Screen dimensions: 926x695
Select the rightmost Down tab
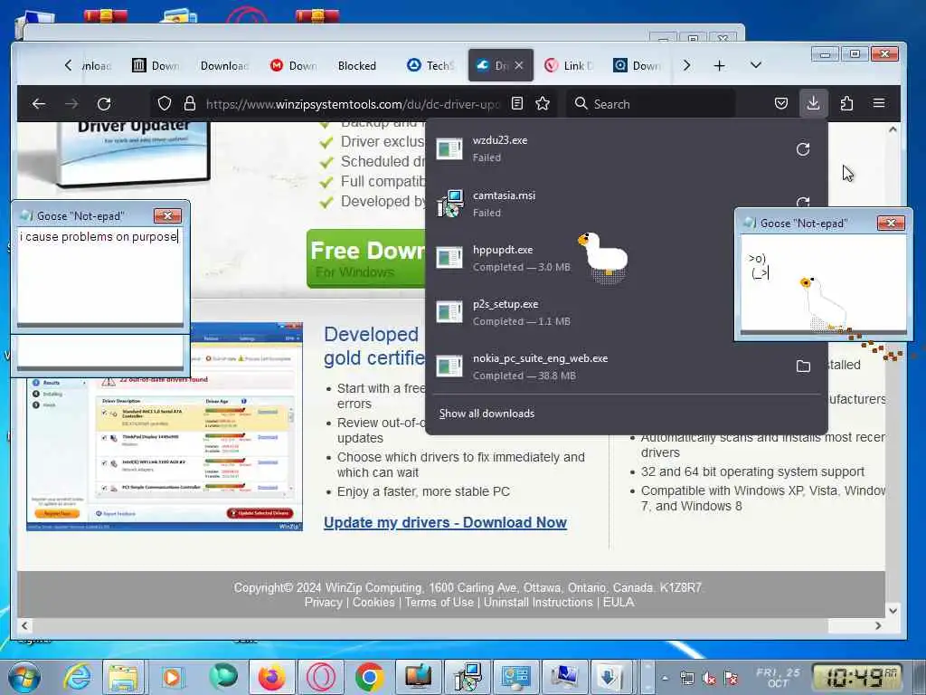pyautogui.click(x=637, y=65)
